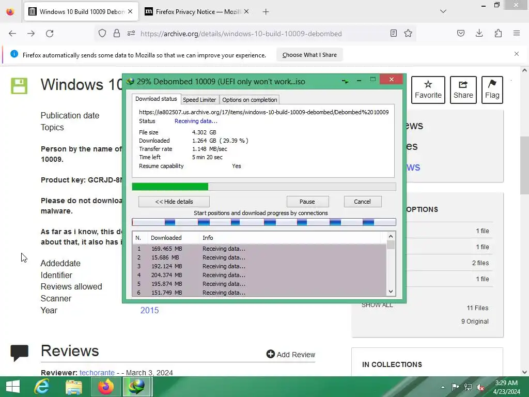Go forward using the Firefox forward arrow
This screenshot has width=529, height=397.
pos(31,34)
